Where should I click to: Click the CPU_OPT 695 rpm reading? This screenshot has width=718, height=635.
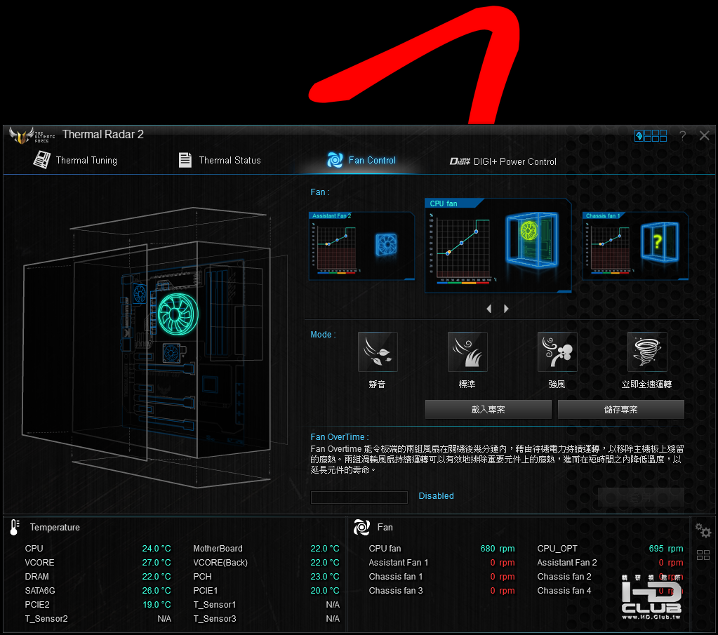(x=666, y=549)
